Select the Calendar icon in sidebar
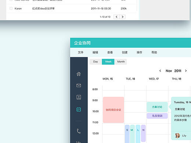The width and height of the screenshot is (191, 143). (x=79, y=109)
